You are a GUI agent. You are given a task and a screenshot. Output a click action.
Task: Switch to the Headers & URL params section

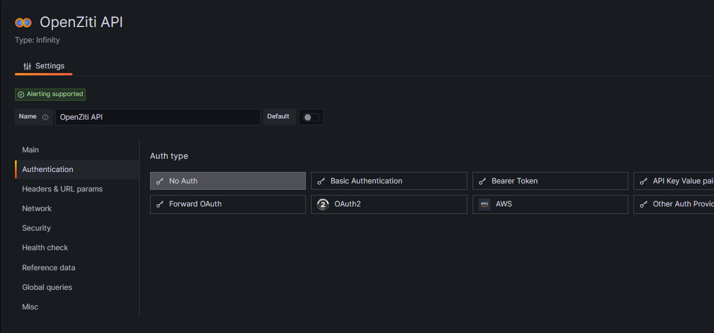tap(62, 189)
